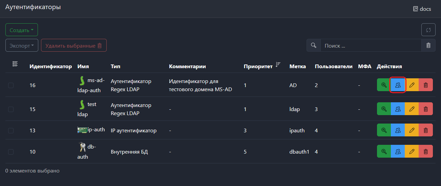Open the docs link
The width and height of the screenshot is (441, 186).
422,9
